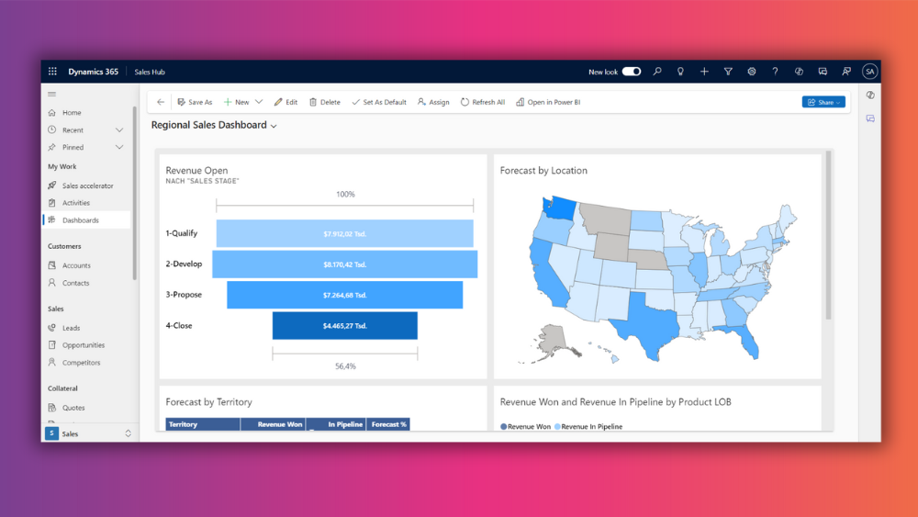Click the Dynamics 365 title

[93, 72]
